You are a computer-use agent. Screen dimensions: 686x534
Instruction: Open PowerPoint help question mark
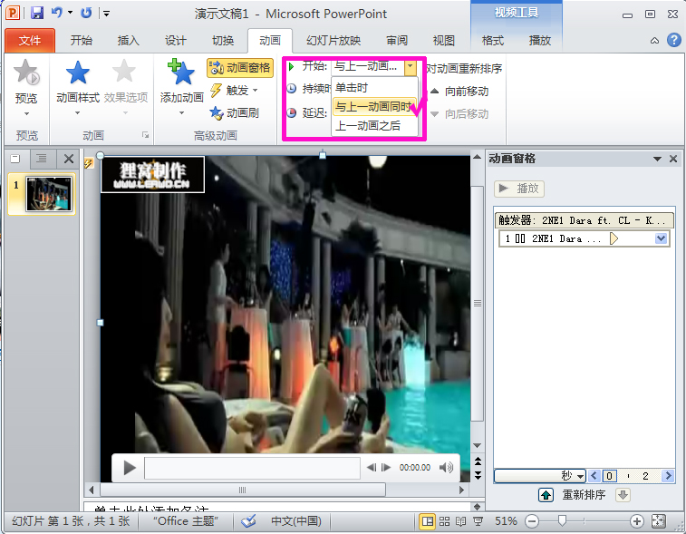[673, 40]
